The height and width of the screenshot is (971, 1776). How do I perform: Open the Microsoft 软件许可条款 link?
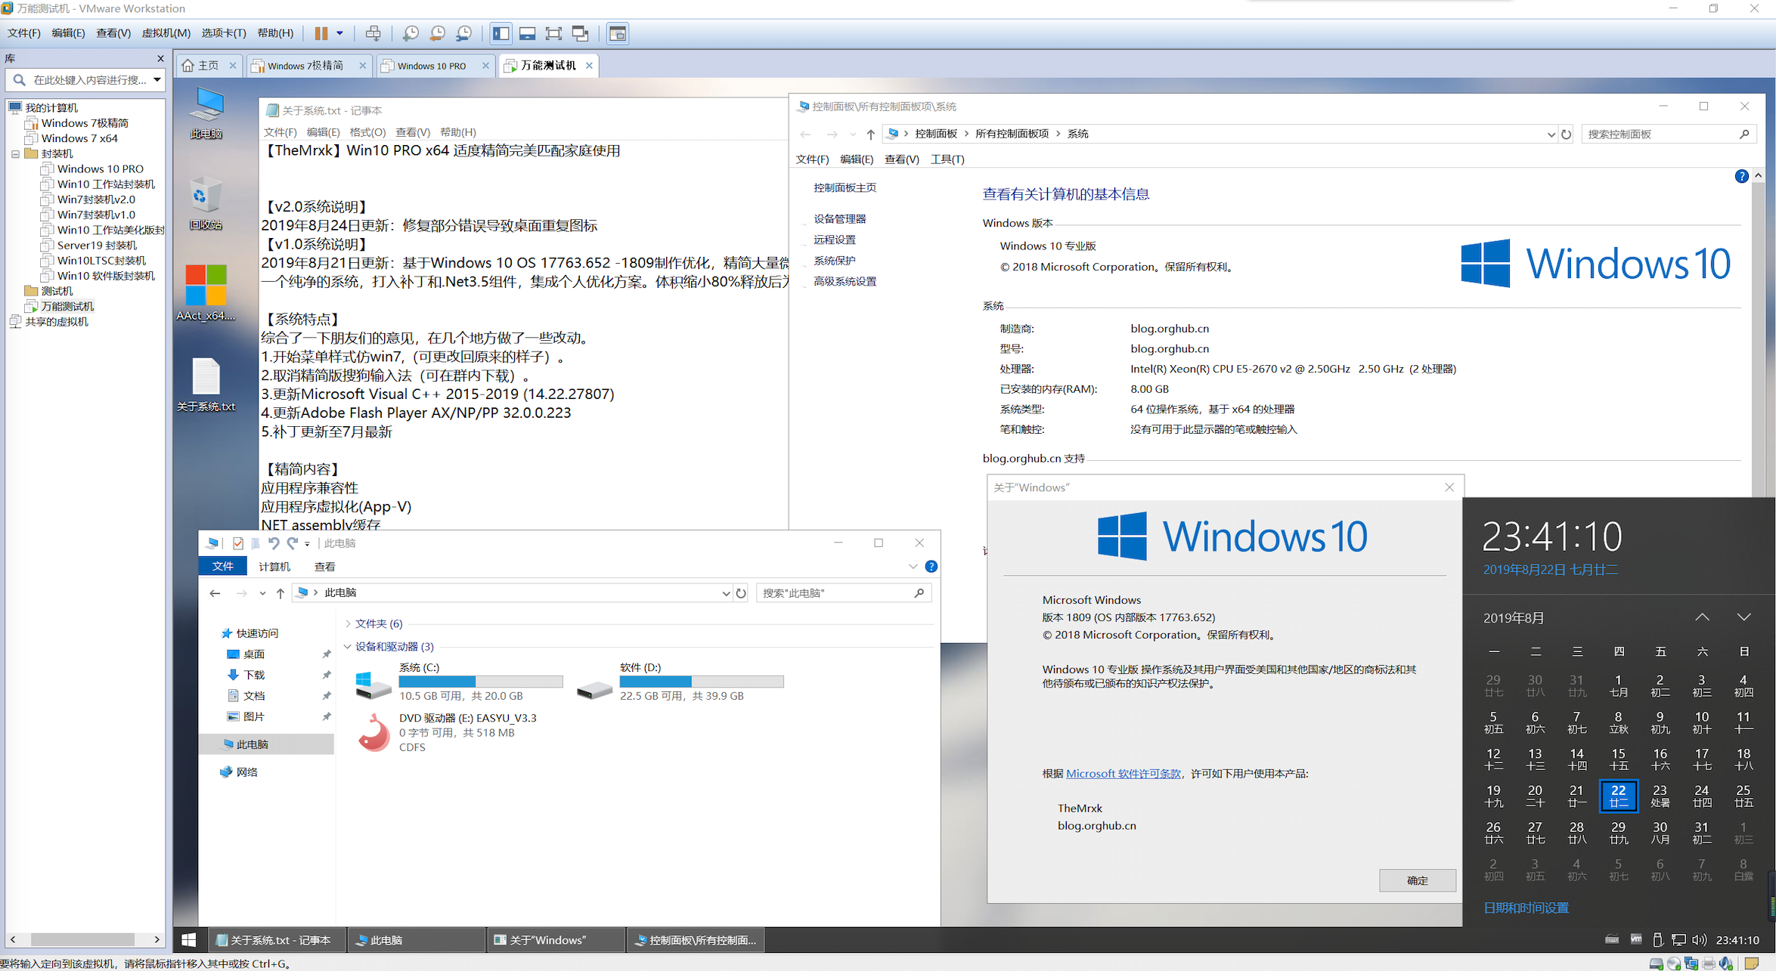(x=1123, y=774)
